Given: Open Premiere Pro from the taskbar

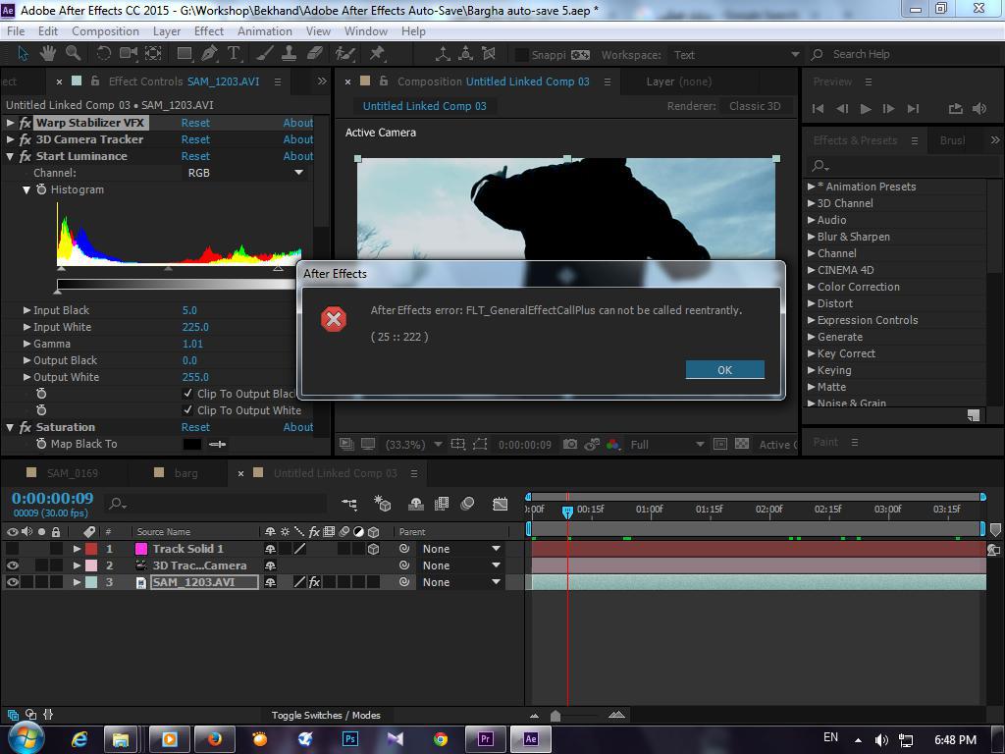Looking at the screenshot, I should (x=485, y=739).
